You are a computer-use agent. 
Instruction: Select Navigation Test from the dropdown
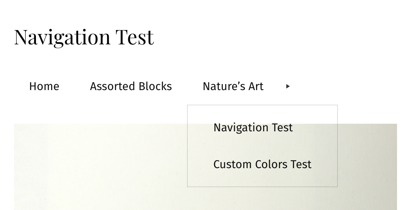coord(253,128)
